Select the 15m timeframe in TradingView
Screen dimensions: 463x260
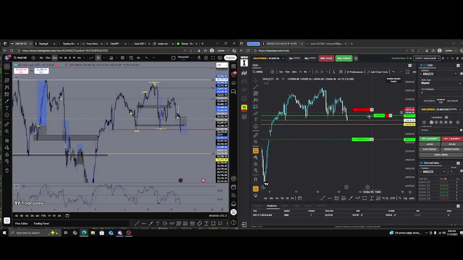click(48, 58)
